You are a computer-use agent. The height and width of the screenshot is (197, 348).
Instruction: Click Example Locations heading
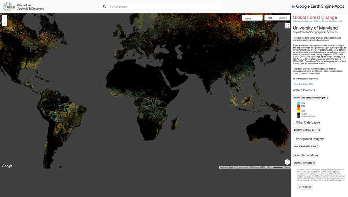[306, 155]
